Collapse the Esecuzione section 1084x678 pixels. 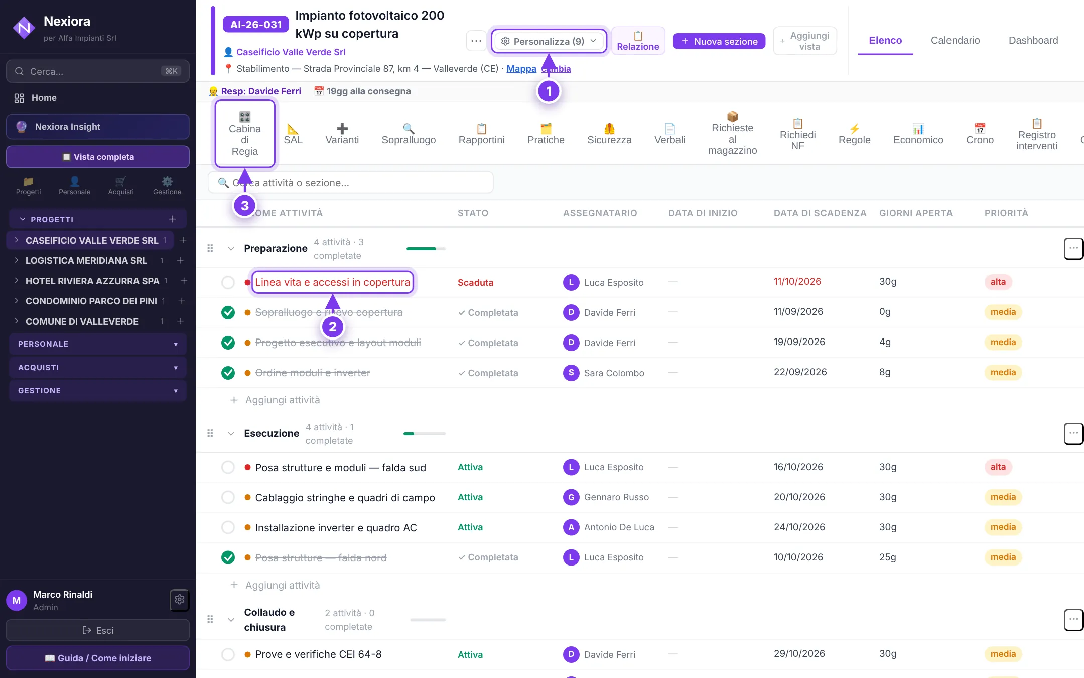(231, 433)
